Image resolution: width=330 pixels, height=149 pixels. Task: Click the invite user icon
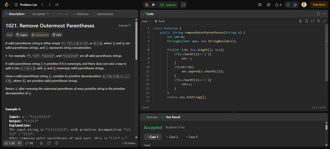coord(295,5)
